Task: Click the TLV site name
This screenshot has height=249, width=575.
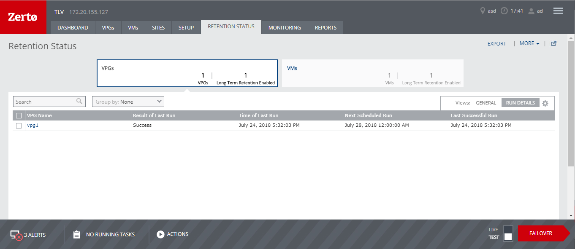Action: click(x=59, y=12)
